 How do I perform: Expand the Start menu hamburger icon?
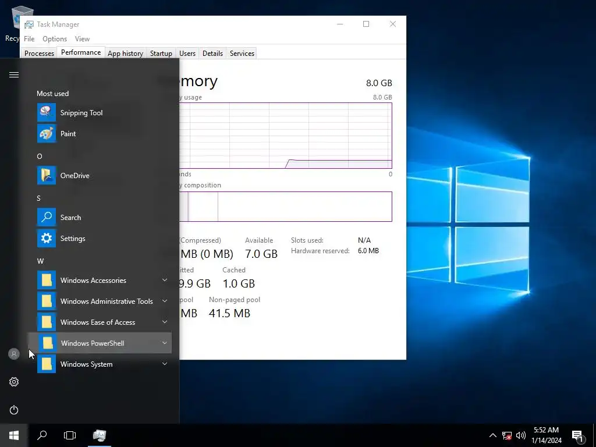[14, 75]
